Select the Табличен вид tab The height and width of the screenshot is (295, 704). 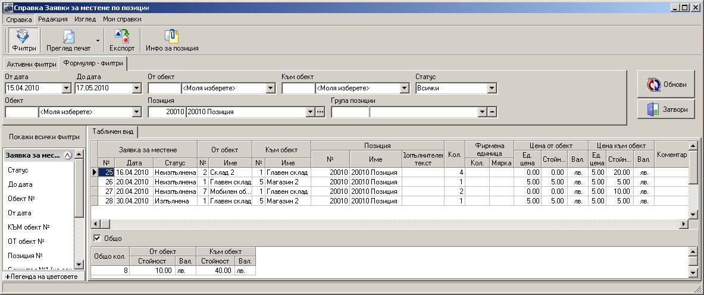coord(112,131)
